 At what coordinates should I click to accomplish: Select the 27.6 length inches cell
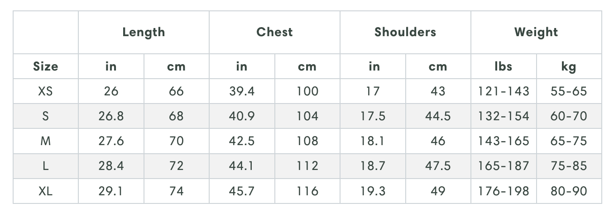point(111,141)
